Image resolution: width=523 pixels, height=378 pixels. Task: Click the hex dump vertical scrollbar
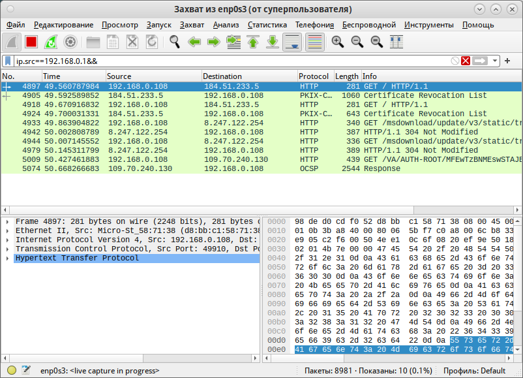[518, 285]
